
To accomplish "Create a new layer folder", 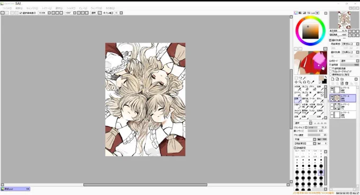I will click(x=342, y=79).
